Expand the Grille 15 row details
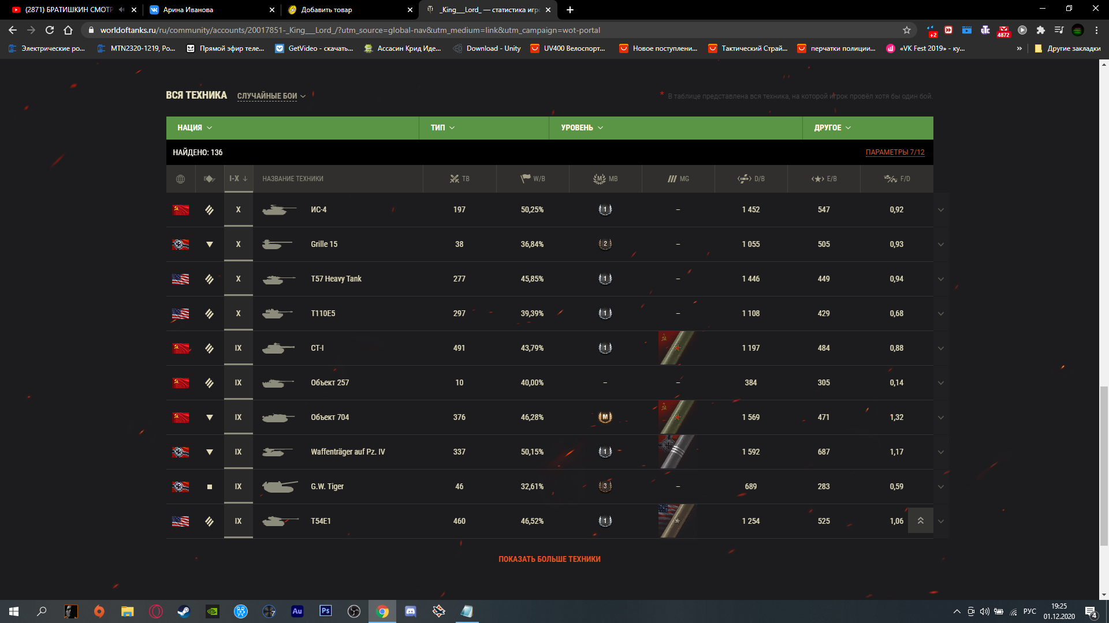 [x=941, y=245]
